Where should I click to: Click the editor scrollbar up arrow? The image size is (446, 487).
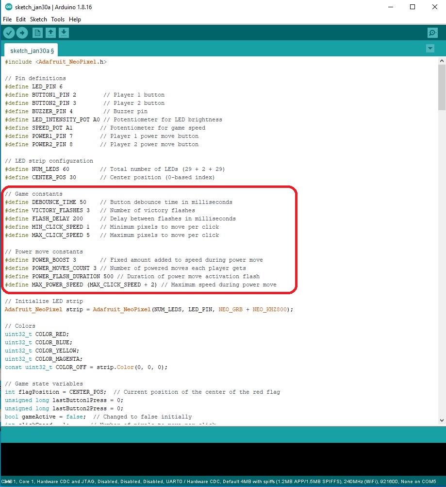(x=441, y=60)
